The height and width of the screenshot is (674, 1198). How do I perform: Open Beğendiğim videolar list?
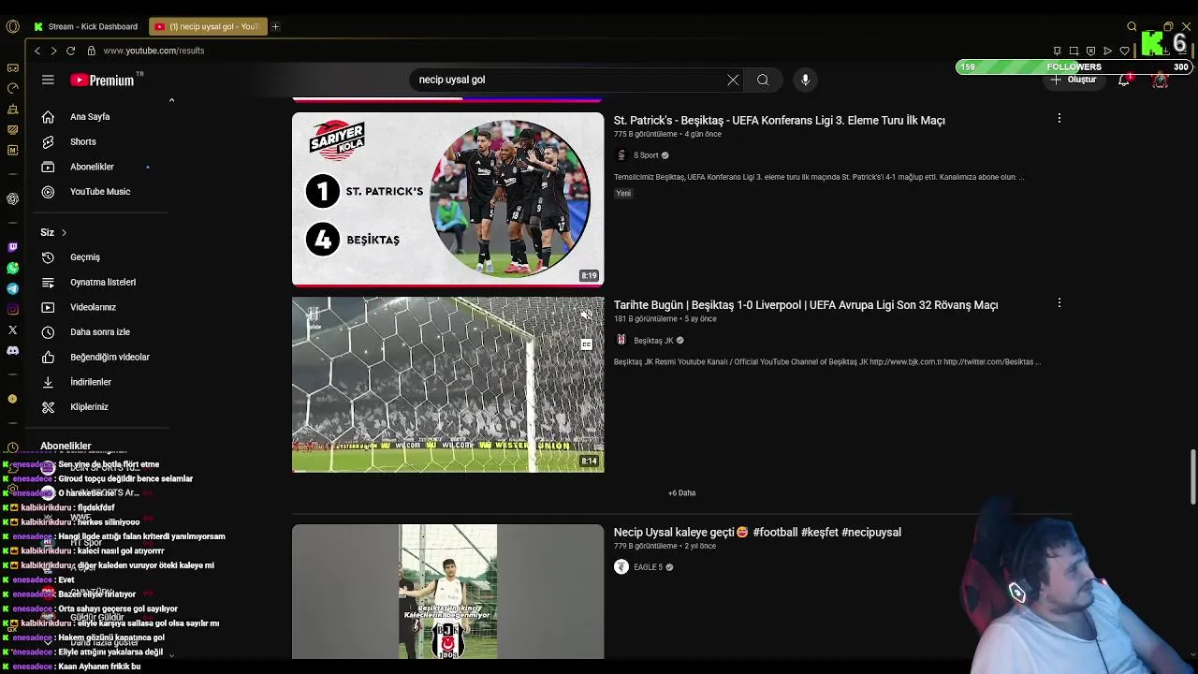pyautogui.click(x=110, y=357)
